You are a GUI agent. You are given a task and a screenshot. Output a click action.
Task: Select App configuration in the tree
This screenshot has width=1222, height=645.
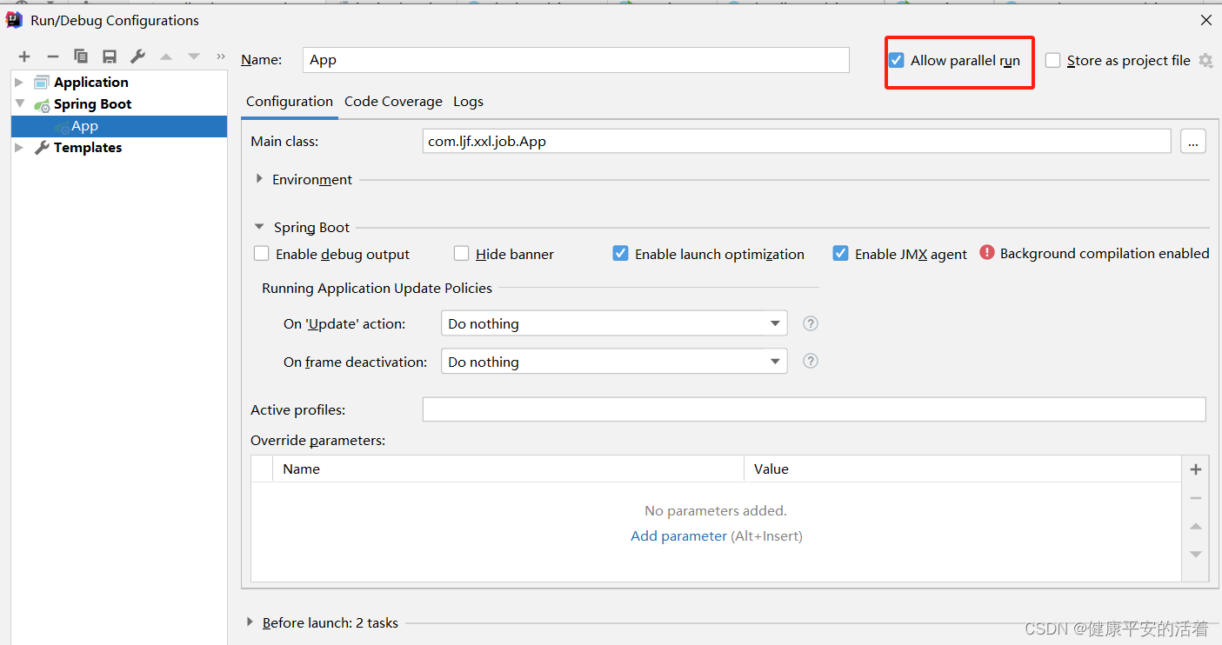click(x=119, y=126)
